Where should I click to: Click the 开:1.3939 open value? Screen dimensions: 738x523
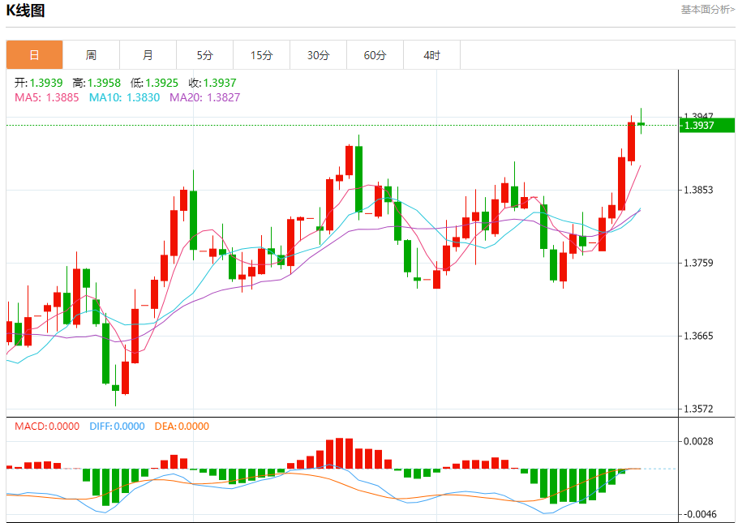click(x=39, y=83)
